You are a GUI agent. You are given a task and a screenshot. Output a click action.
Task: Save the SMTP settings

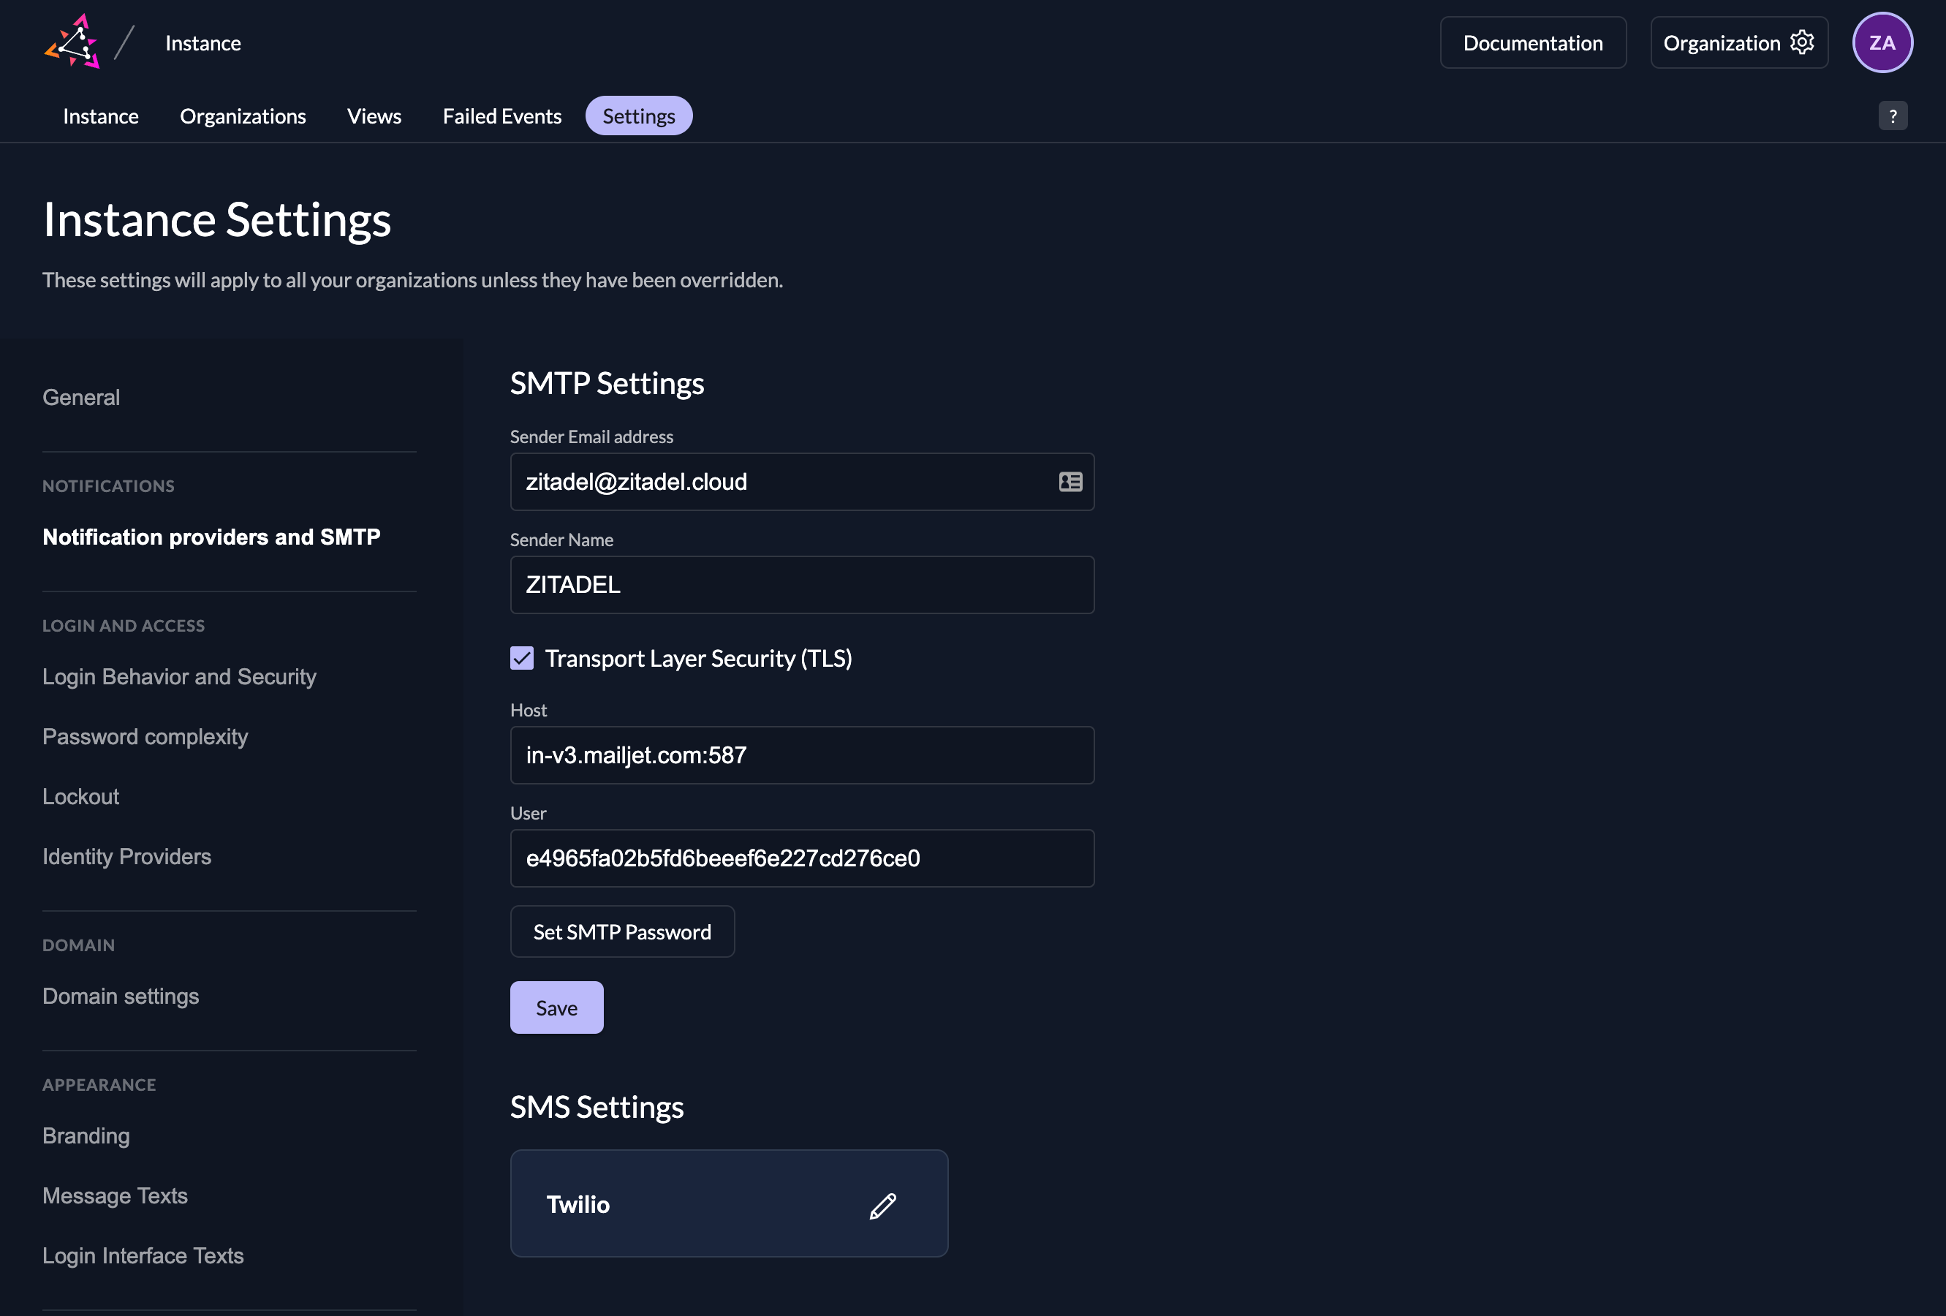pyautogui.click(x=556, y=1007)
